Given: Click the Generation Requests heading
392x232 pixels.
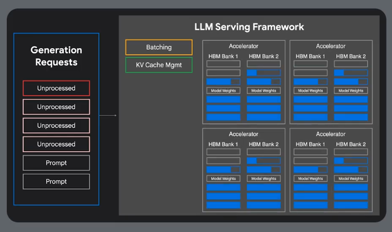Looking at the screenshot, I should [56, 56].
